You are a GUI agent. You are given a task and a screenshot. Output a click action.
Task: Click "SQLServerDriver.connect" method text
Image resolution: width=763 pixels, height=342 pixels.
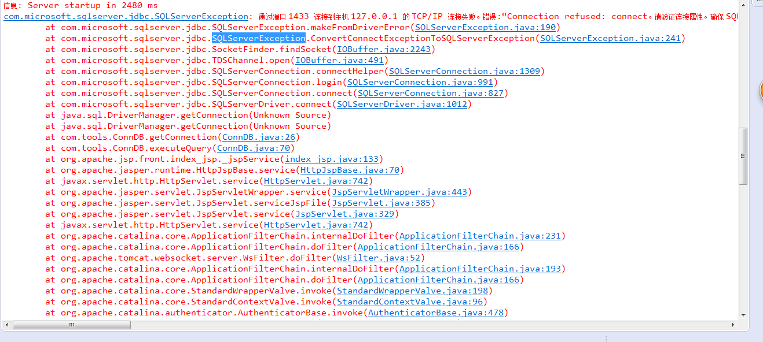pos(272,104)
